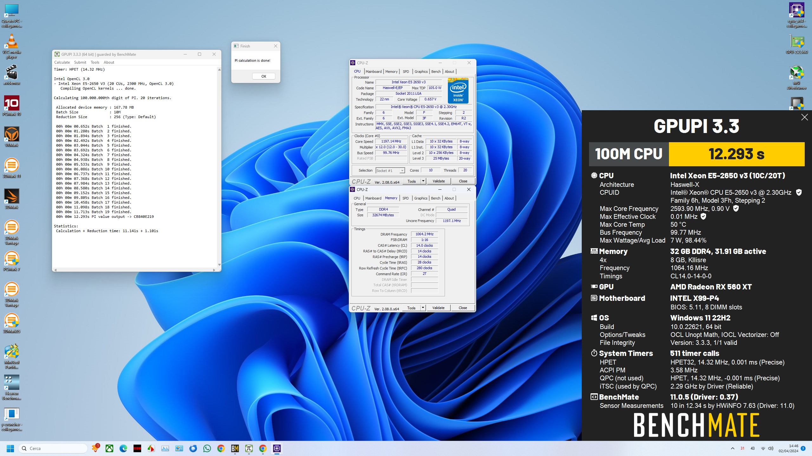Screen dimensions: 812x456
Task: Switch to CPU tab in lower CPU-Z window
Action: tap(357, 198)
